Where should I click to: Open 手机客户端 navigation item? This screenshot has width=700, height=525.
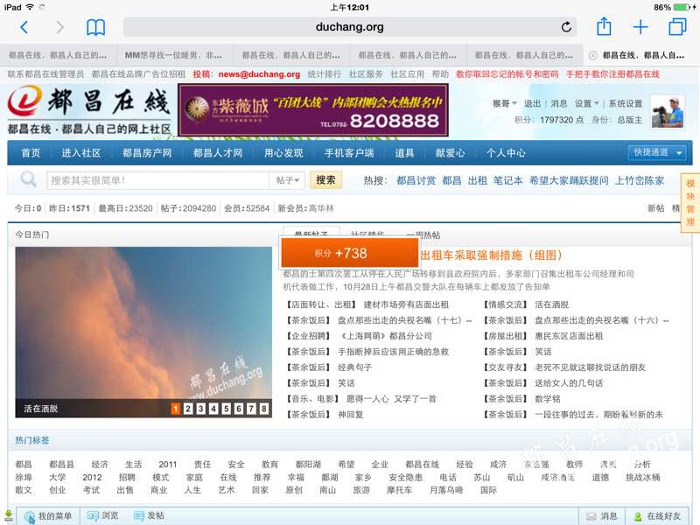tap(349, 153)
